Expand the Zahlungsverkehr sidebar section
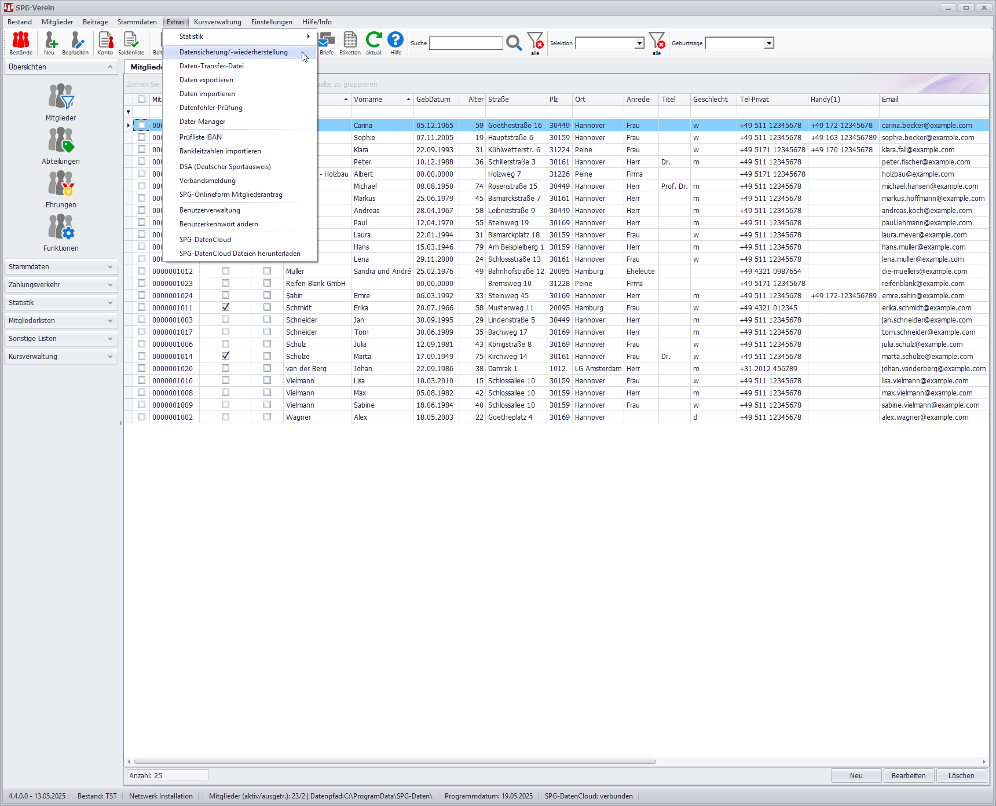The width and height of the screenshot is (996, 806). click(x=61, y=285)
